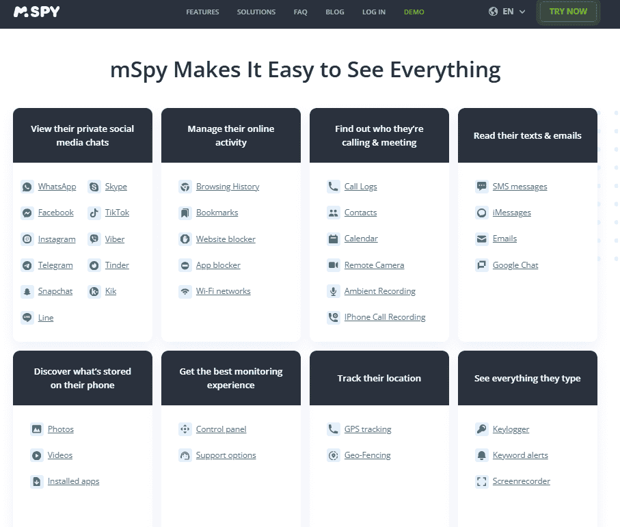Click the Remote Camera icon
Viewport: 620px width, 527px height.
pos(334,265)
